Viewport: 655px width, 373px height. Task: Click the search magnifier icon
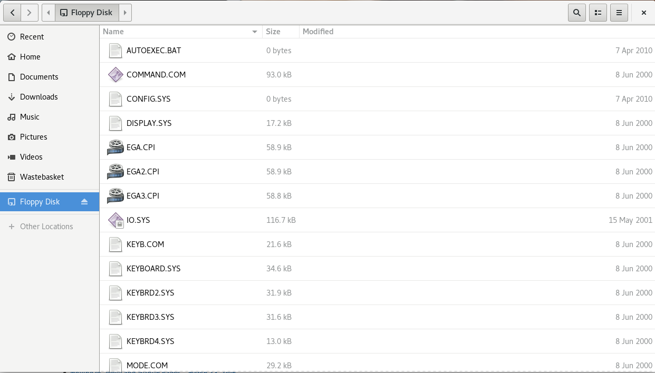click(x=577, y=13)
